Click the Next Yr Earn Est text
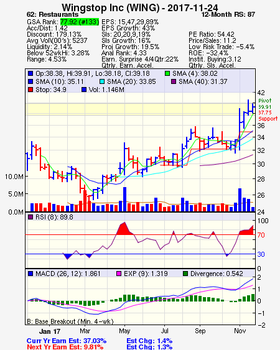 [65, 347]
